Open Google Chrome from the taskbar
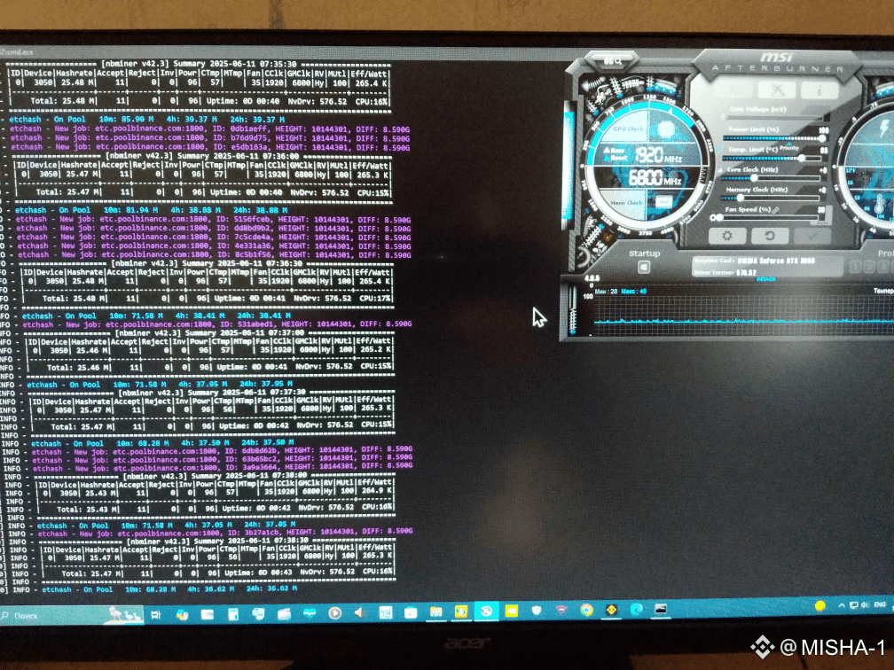The height and width of the screenshot is (670, 894). (x=586, y=610)
